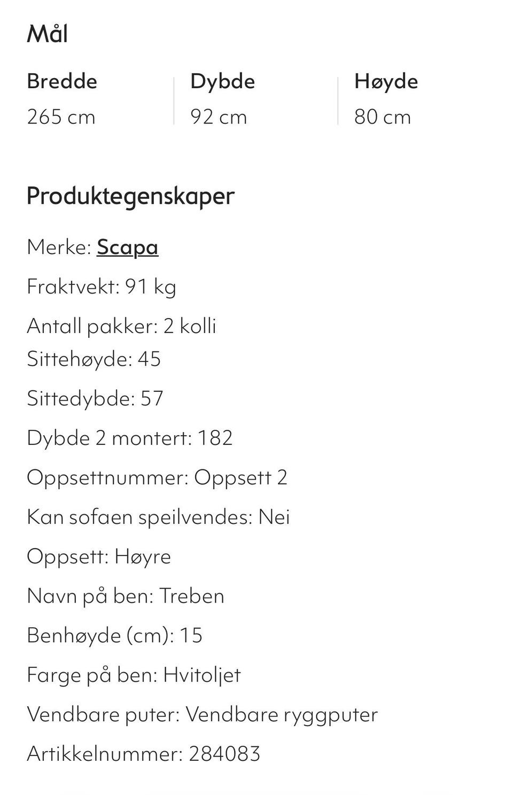Screen dimensions: 513x795
Task: Click the Sittedybde 57 line
Action: [x=95, y=398]
